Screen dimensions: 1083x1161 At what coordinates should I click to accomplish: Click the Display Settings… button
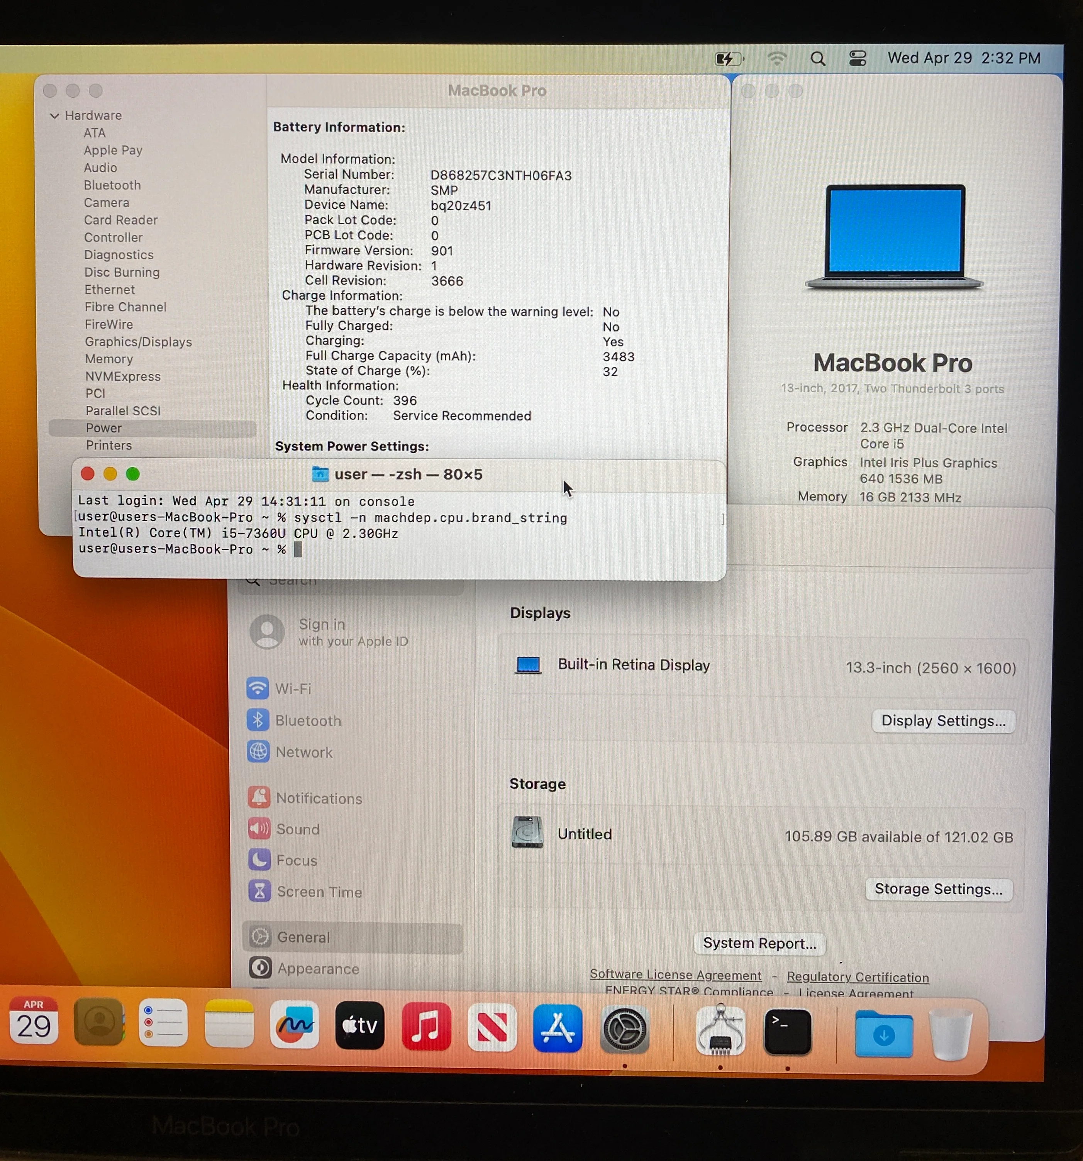pyautogui.click(x=943, y=721)
